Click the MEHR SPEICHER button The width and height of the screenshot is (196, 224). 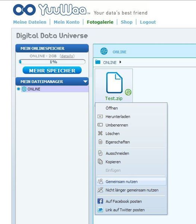click(x=52, y=70)
